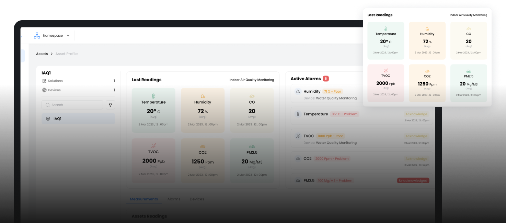Click the Devices gear icon in the IAQ1 panel
Image resolution: width=506 pixels, height=223 pixels.
pyautogui.click(x=44, y=90)
